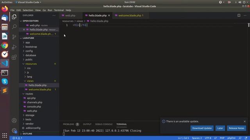Launch Firefox from the dock
250x140 pixels.
(x=5, y=9)
